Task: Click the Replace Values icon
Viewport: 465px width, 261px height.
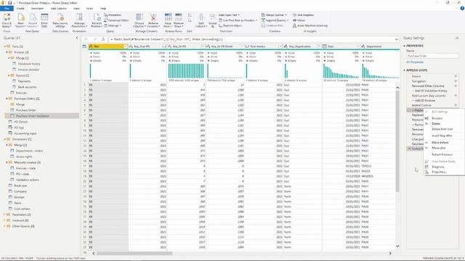Action: [x=221, y=26]
